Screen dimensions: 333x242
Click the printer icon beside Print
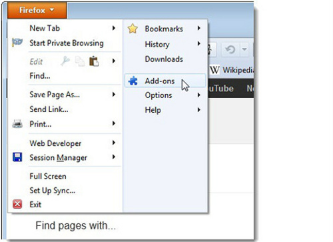point(17,124)
